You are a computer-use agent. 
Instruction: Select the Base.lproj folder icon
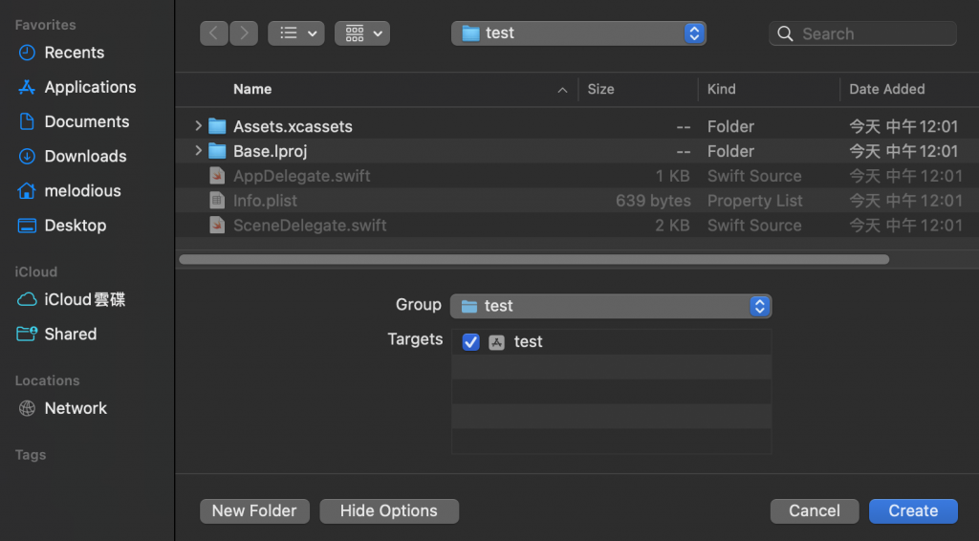click(217, 151)
